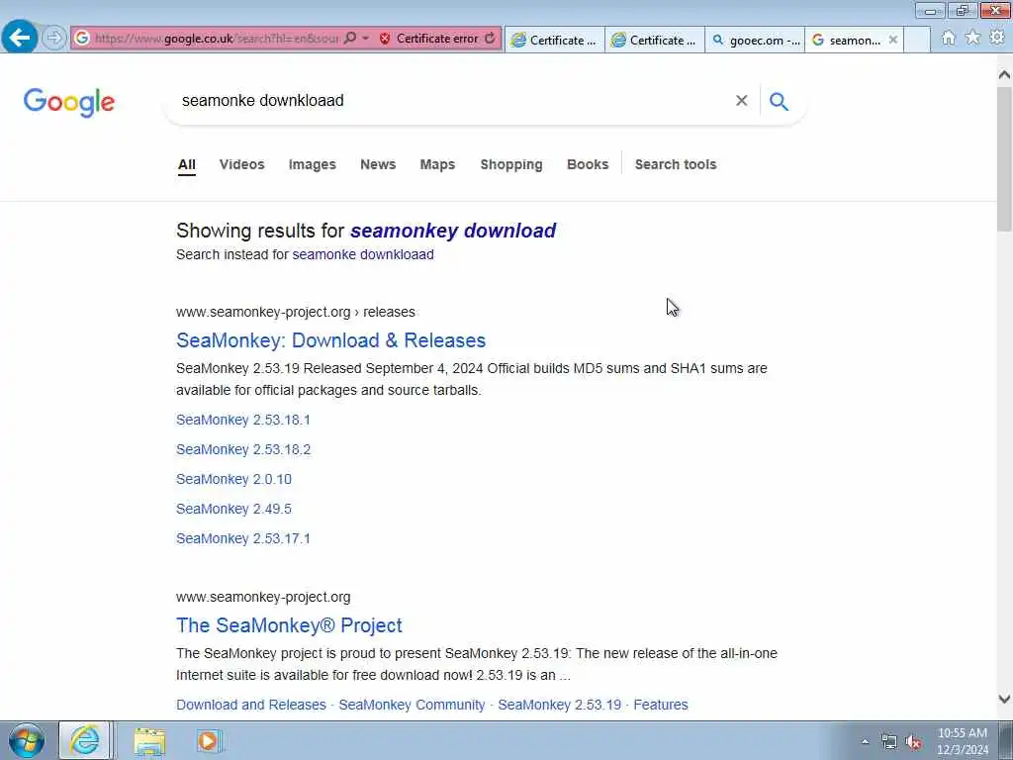Screen dimensions: 1013x760
Task: Open File Explorer from taskbar
Action: (150, 741)
